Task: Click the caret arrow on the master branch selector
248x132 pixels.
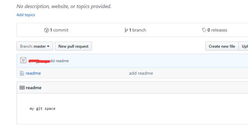Action: (48, 46)
